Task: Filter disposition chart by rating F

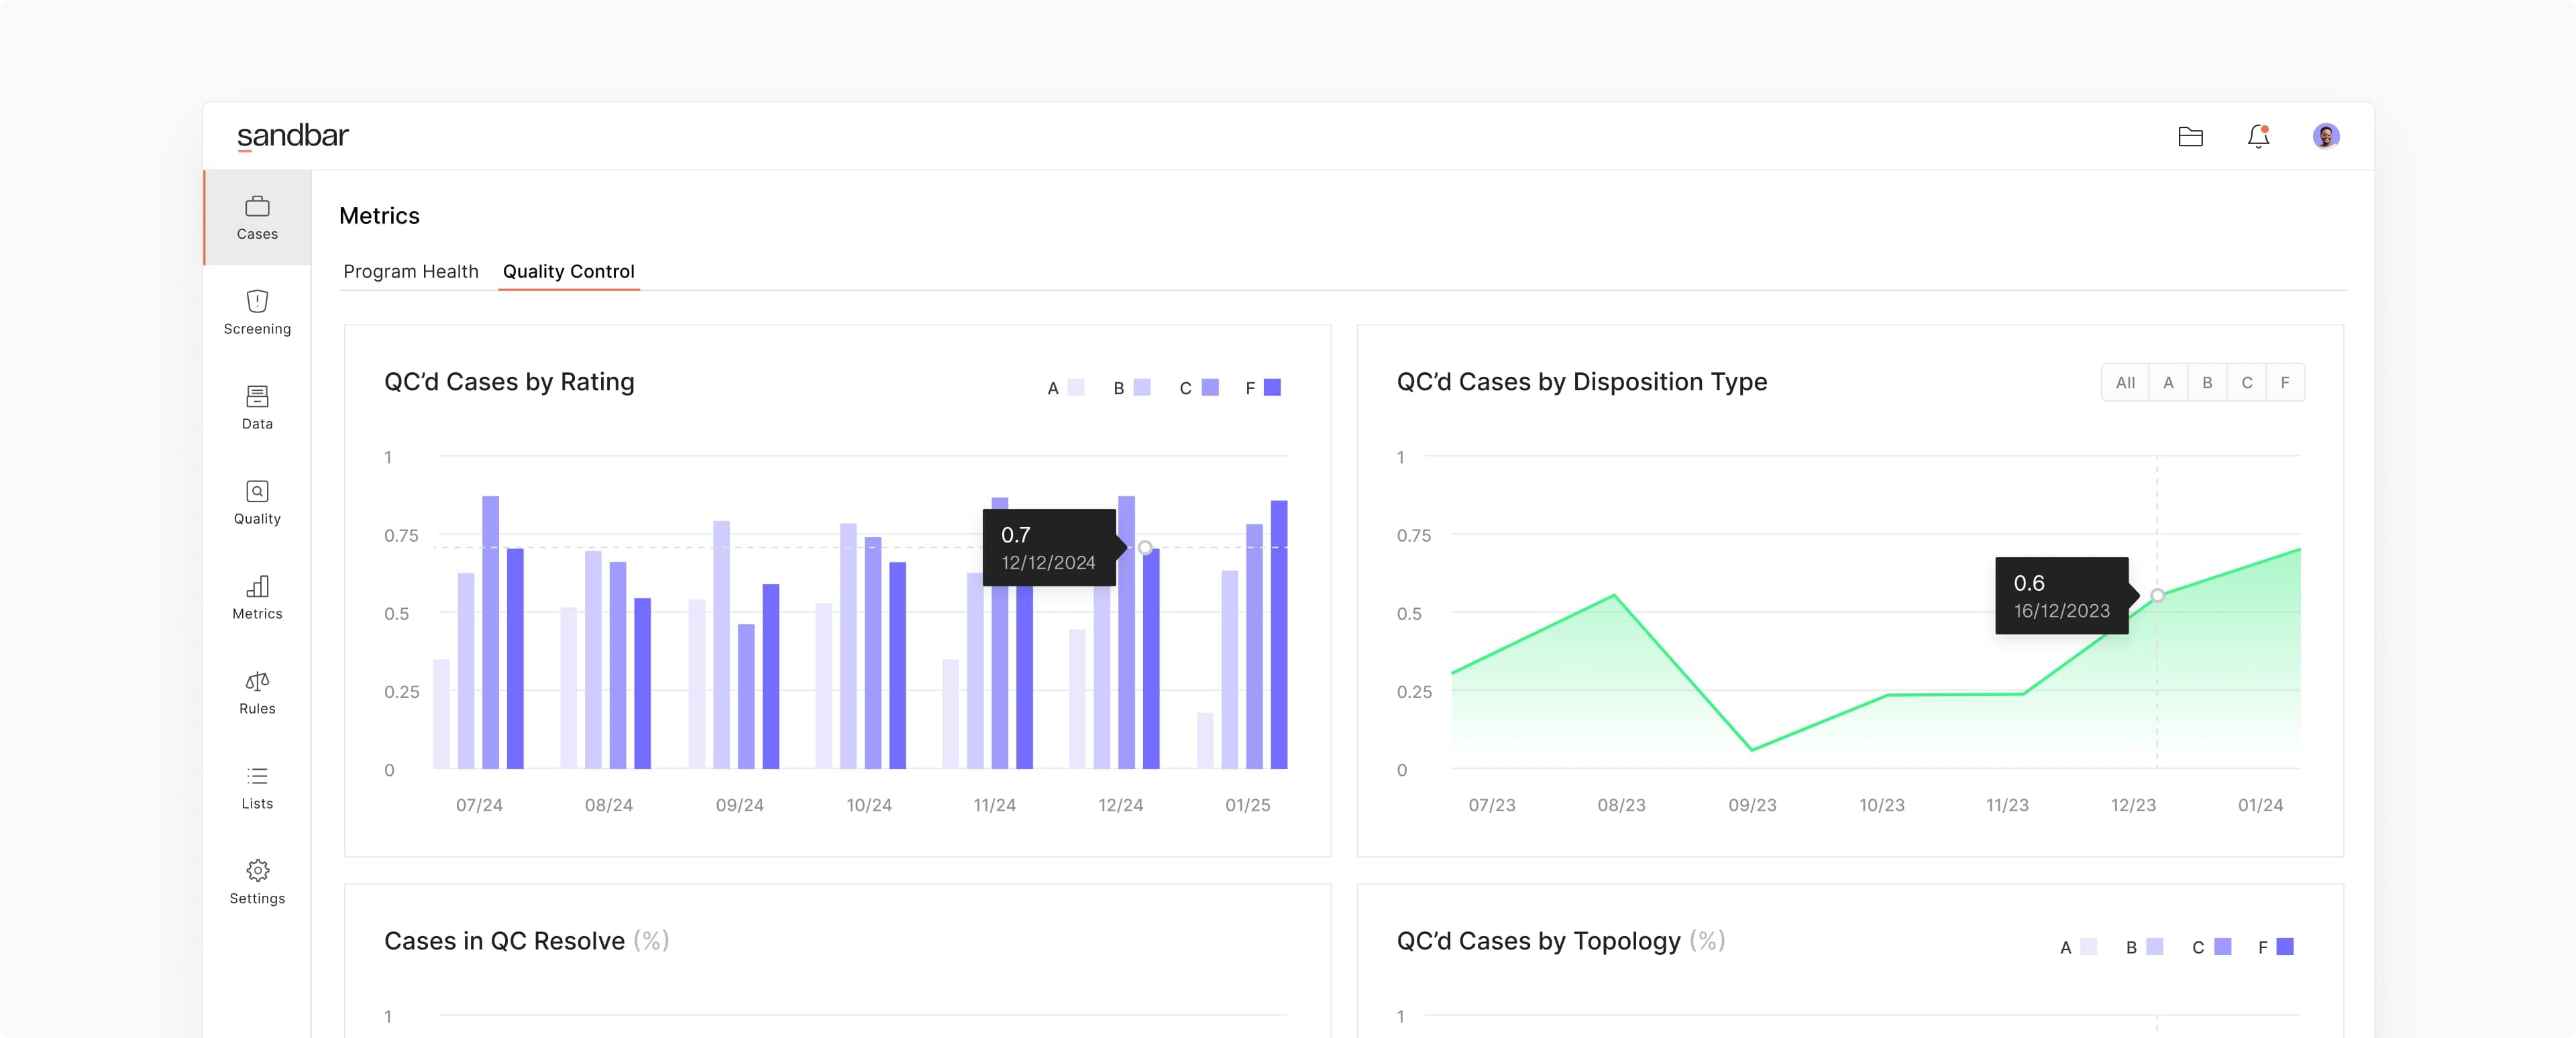Action: pos(2285,383)
